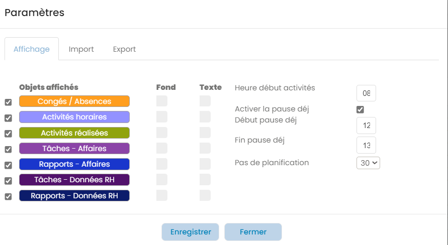
Task: Toggle the Activités horaires checkbox
Action: pos(8,118)
